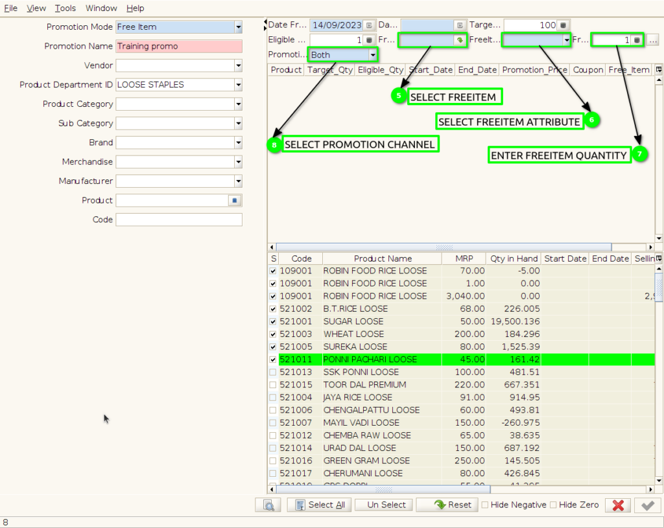Select the CHERUMANI LOOSE product name

(363, 474)
